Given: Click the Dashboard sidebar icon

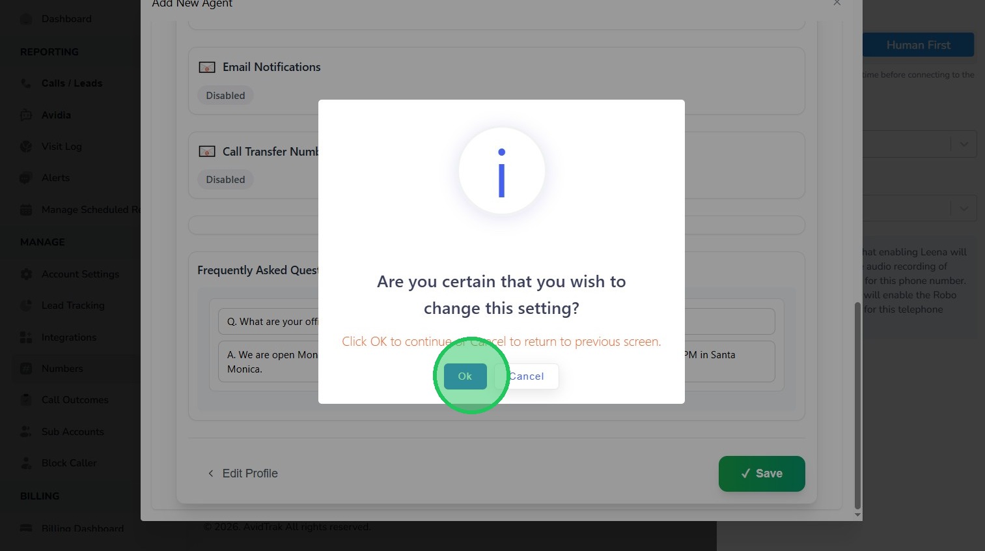Looking at the screenshot, I should (26, 19).
